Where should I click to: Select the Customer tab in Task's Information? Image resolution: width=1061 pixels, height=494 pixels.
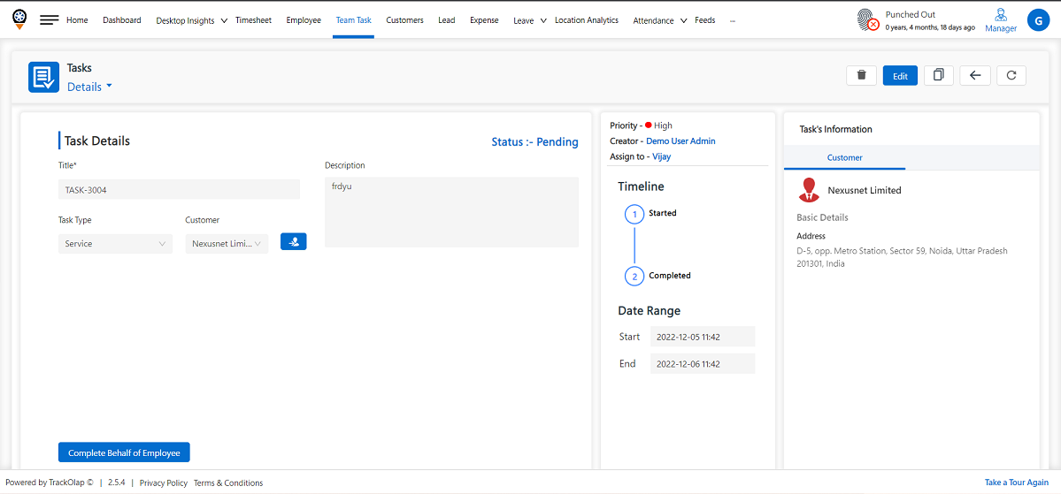(x=844, y=157)
